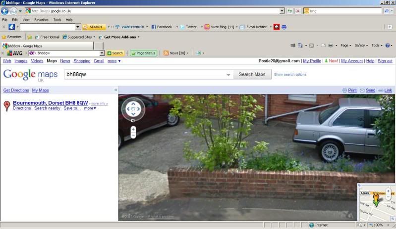
Task: Click the Search Maps button
Action: 252,75
